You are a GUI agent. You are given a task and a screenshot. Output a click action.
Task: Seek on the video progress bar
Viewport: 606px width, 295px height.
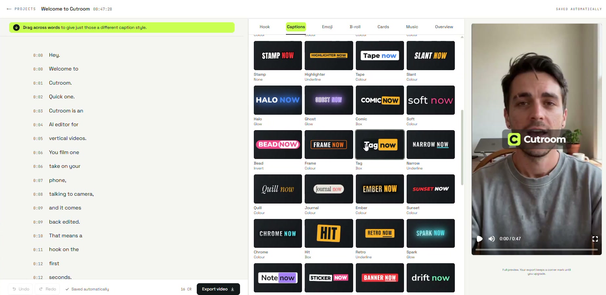(536, 250)
